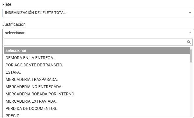The height and width of the screenshot is (118, 194).
Task: Open the Flete dropdown arrow
Action: click(190, 13)
